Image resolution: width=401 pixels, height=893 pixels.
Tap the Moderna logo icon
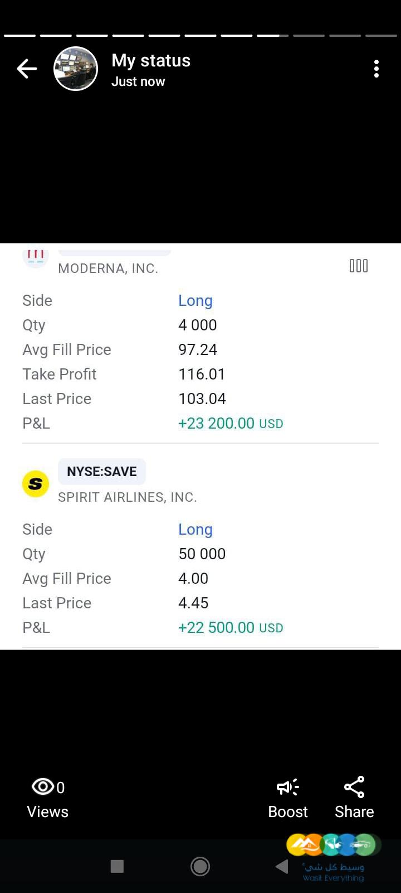(36, 257)
